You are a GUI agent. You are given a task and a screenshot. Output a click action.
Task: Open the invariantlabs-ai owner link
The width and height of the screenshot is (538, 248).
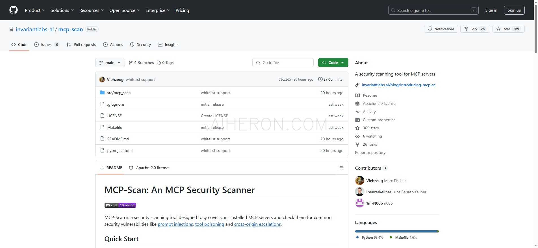coord(35,29)
